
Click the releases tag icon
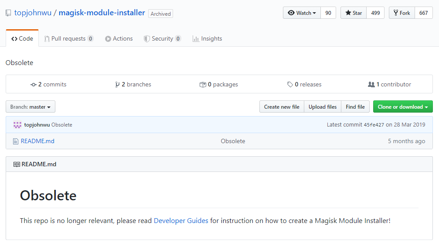coord(290,85)
